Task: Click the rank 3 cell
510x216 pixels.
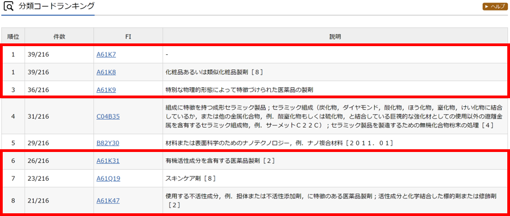Action: (13, 90)
